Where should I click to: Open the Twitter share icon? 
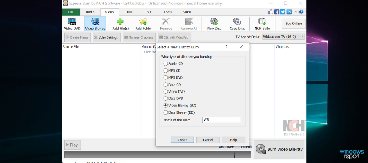click(x=283, y=12)
